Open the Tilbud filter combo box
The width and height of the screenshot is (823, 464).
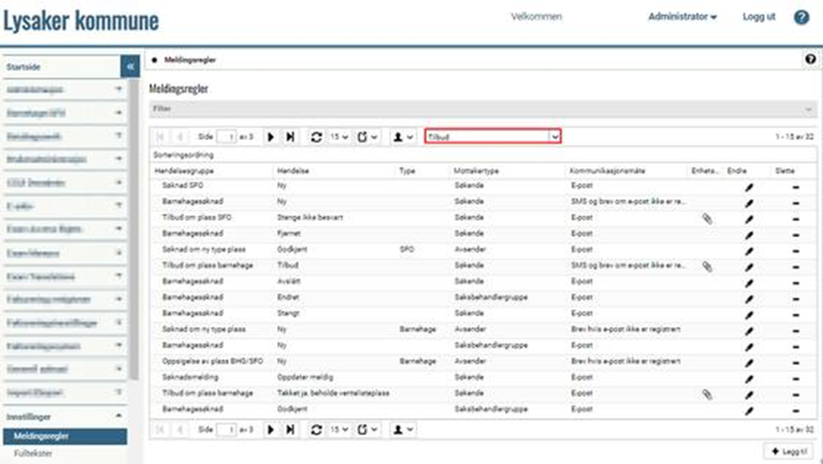pyautogui.click(x=492, y=137)
